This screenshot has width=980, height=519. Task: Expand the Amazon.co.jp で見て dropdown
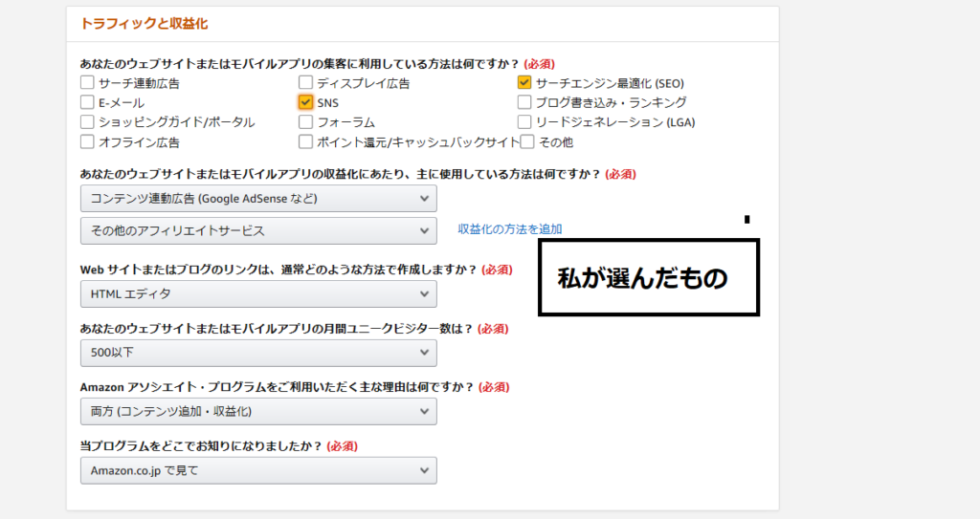tap(258, 470)
